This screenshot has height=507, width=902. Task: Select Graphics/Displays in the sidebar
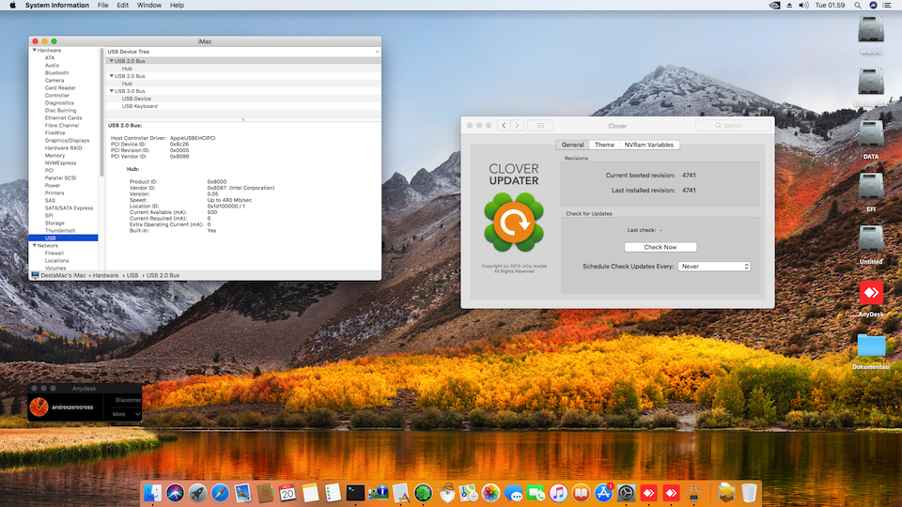pyautogui.click(x=67, y=140)
